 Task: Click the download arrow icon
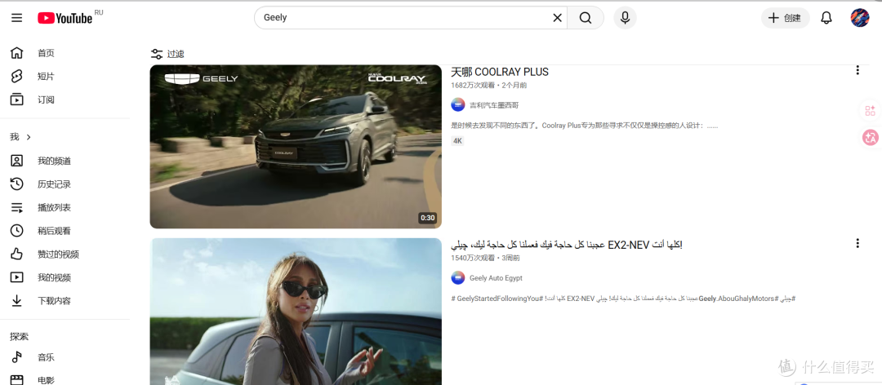coord(17,301)
